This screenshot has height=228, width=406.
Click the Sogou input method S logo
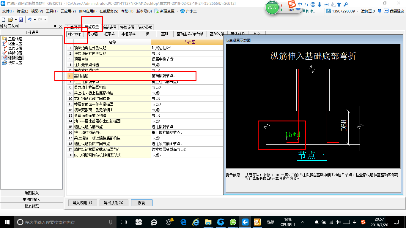(x=292, y=4)
